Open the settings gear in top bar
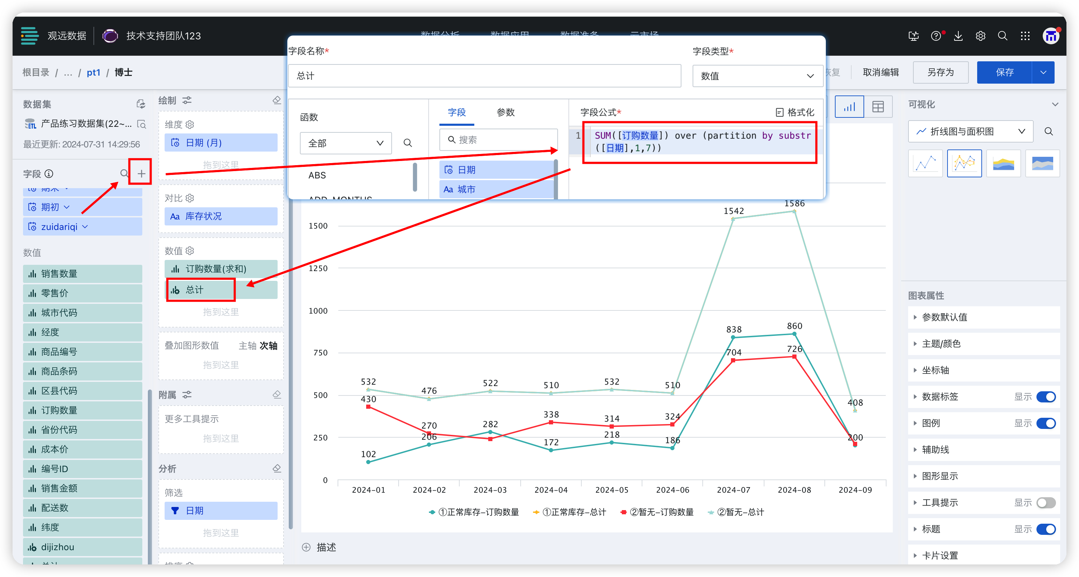This screenshot has width=1079, height=577. pos(980,36)
